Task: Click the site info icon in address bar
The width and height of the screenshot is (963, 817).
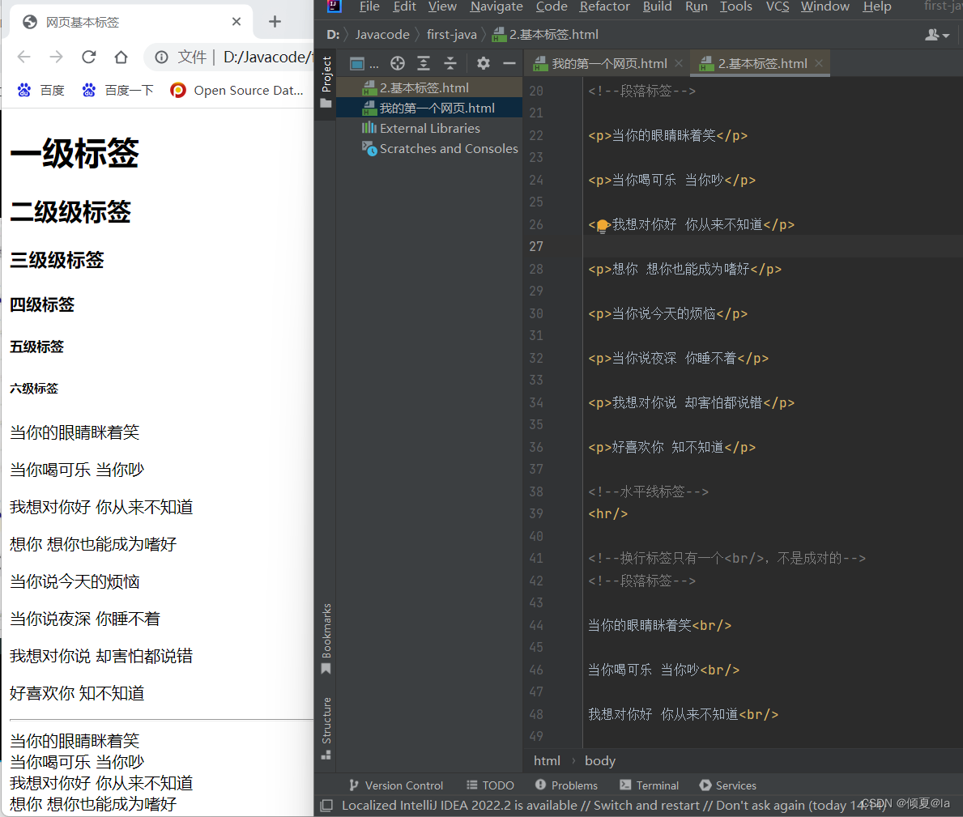Action: (x=161, y=57)
